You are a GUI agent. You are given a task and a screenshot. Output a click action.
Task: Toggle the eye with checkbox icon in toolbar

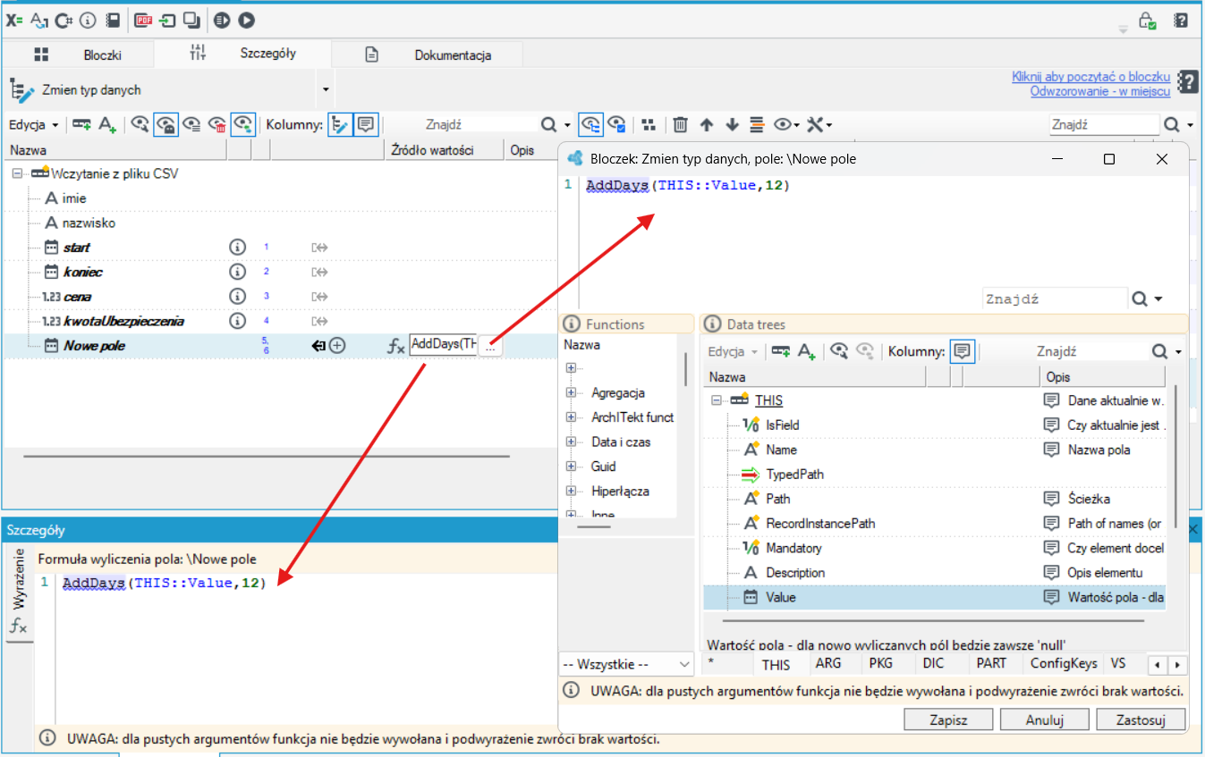pos(616,124)
